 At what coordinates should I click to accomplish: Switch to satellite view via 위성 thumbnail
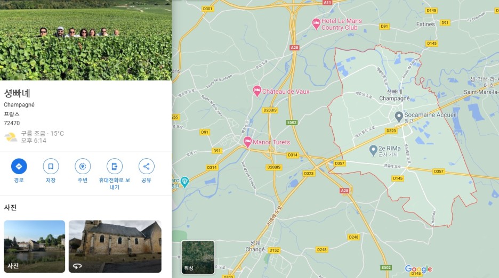pos(198,257)
